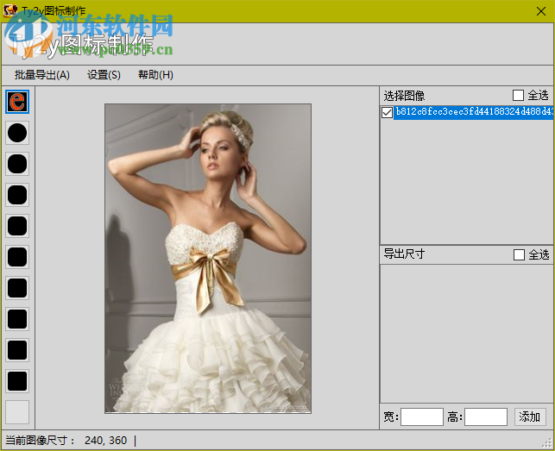
Task: Select the empty blank slot below the shape masks
Action: click(17, 412)
